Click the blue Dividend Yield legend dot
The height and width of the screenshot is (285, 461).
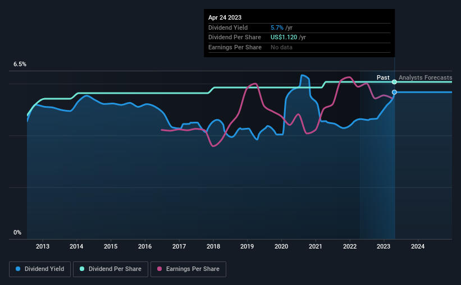tap(18, 269)
